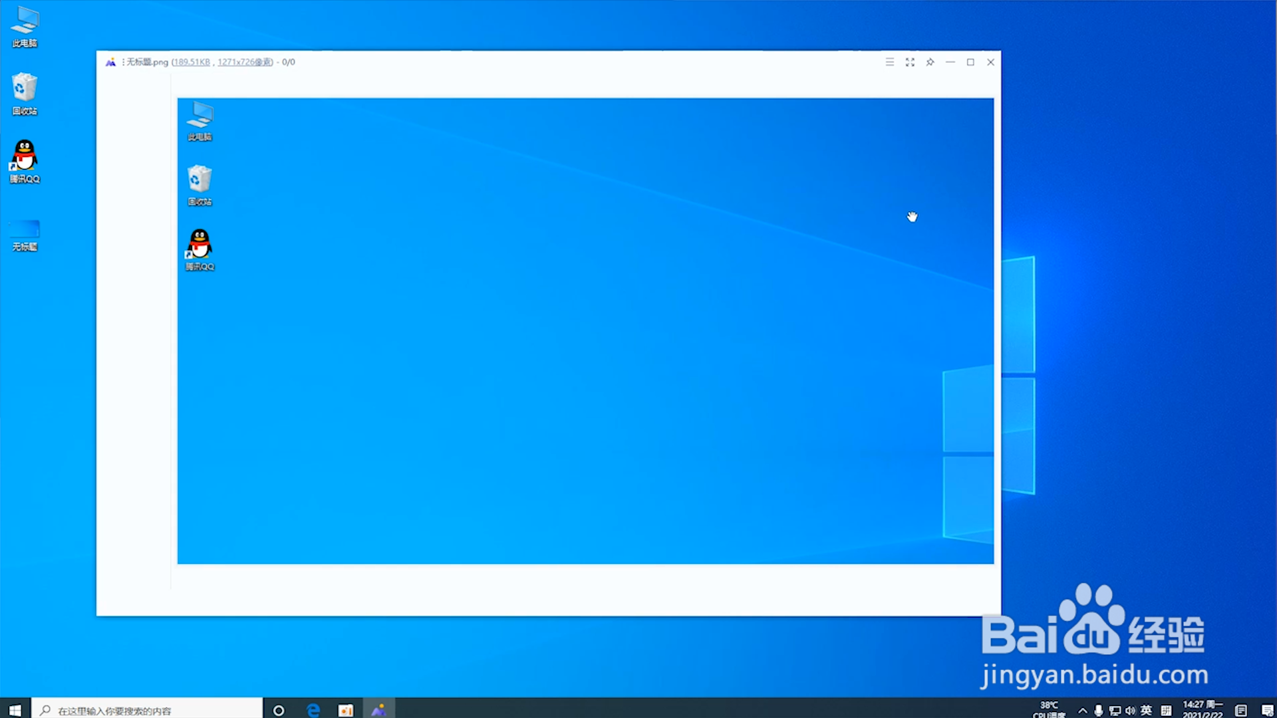
Task: Open the Windows Start menu
Action: click(x=15, y=710)
